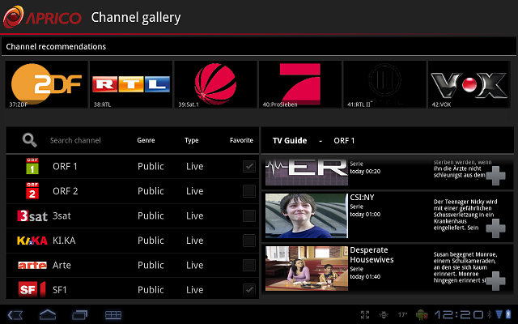Select the SF1 channel name
This screenshot has height=324, width=518.
tap(60, 290)
